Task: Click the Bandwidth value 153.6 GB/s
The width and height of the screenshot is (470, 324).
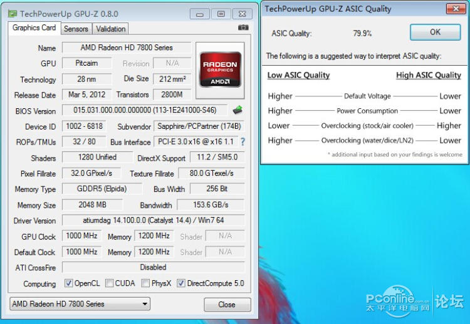Action: tap(211, 205)
